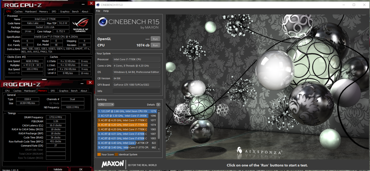Maximize the Cinebench R15.0 window
Viewport: 370px width, 171px height.
tap(354, 5)
